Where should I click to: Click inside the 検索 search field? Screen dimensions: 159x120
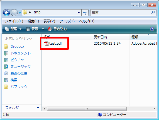[x=121, y=13]
